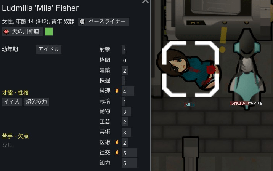Select the BN010-FW-Vita mech unit

tap(247, 69)
